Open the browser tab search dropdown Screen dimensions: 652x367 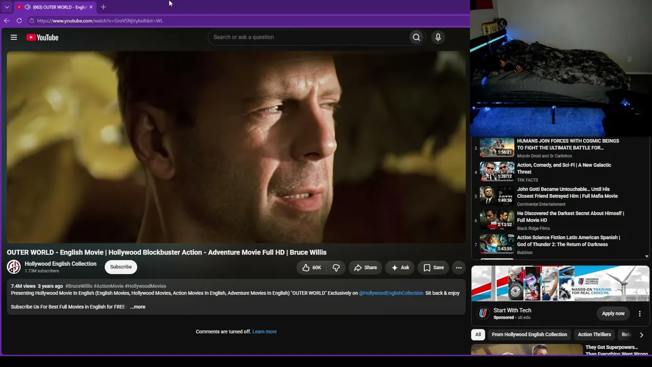point(7,7)
